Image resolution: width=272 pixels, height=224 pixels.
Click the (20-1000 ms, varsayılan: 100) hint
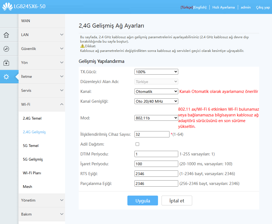[206, 164]
